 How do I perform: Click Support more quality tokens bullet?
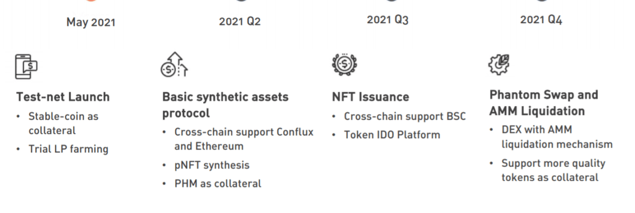point(553,170)
